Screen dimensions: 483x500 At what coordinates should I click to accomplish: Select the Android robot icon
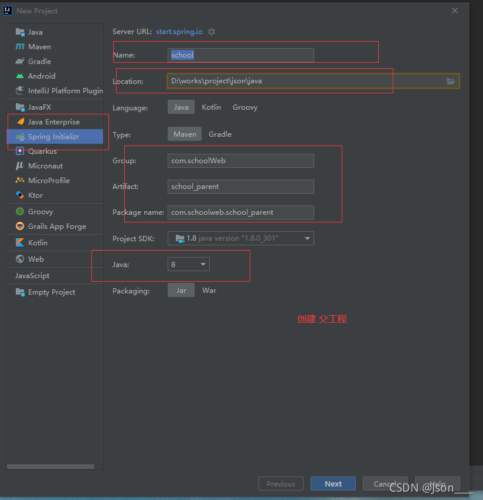[20, 76]
